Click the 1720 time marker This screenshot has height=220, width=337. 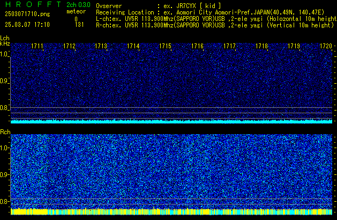[326, 46]
